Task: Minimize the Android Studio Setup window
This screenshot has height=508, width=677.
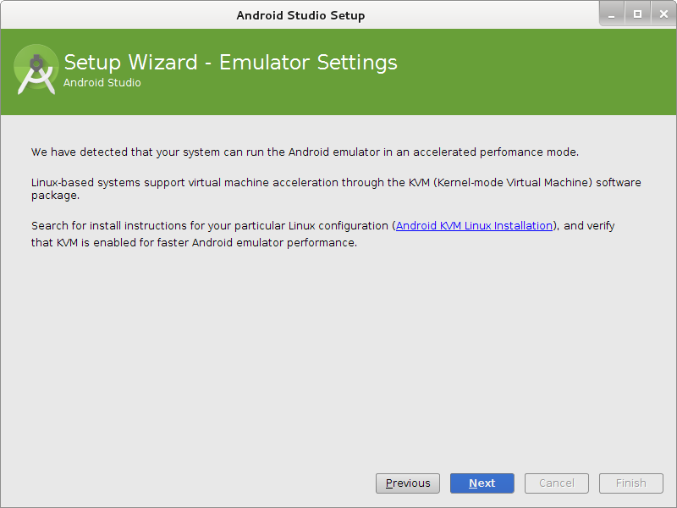Action: point(612,14)
